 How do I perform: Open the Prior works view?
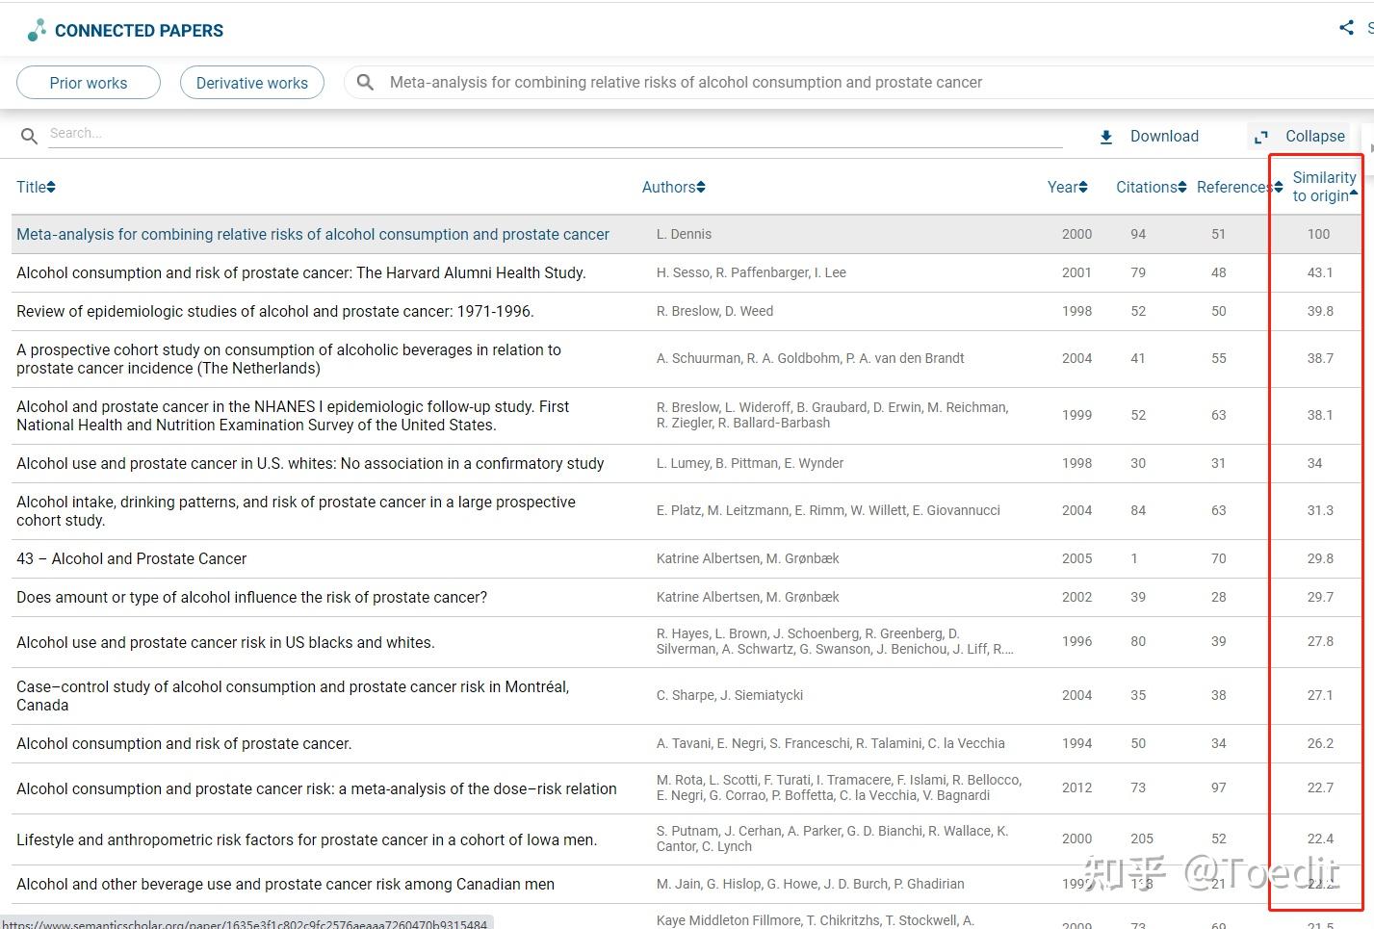89,83
